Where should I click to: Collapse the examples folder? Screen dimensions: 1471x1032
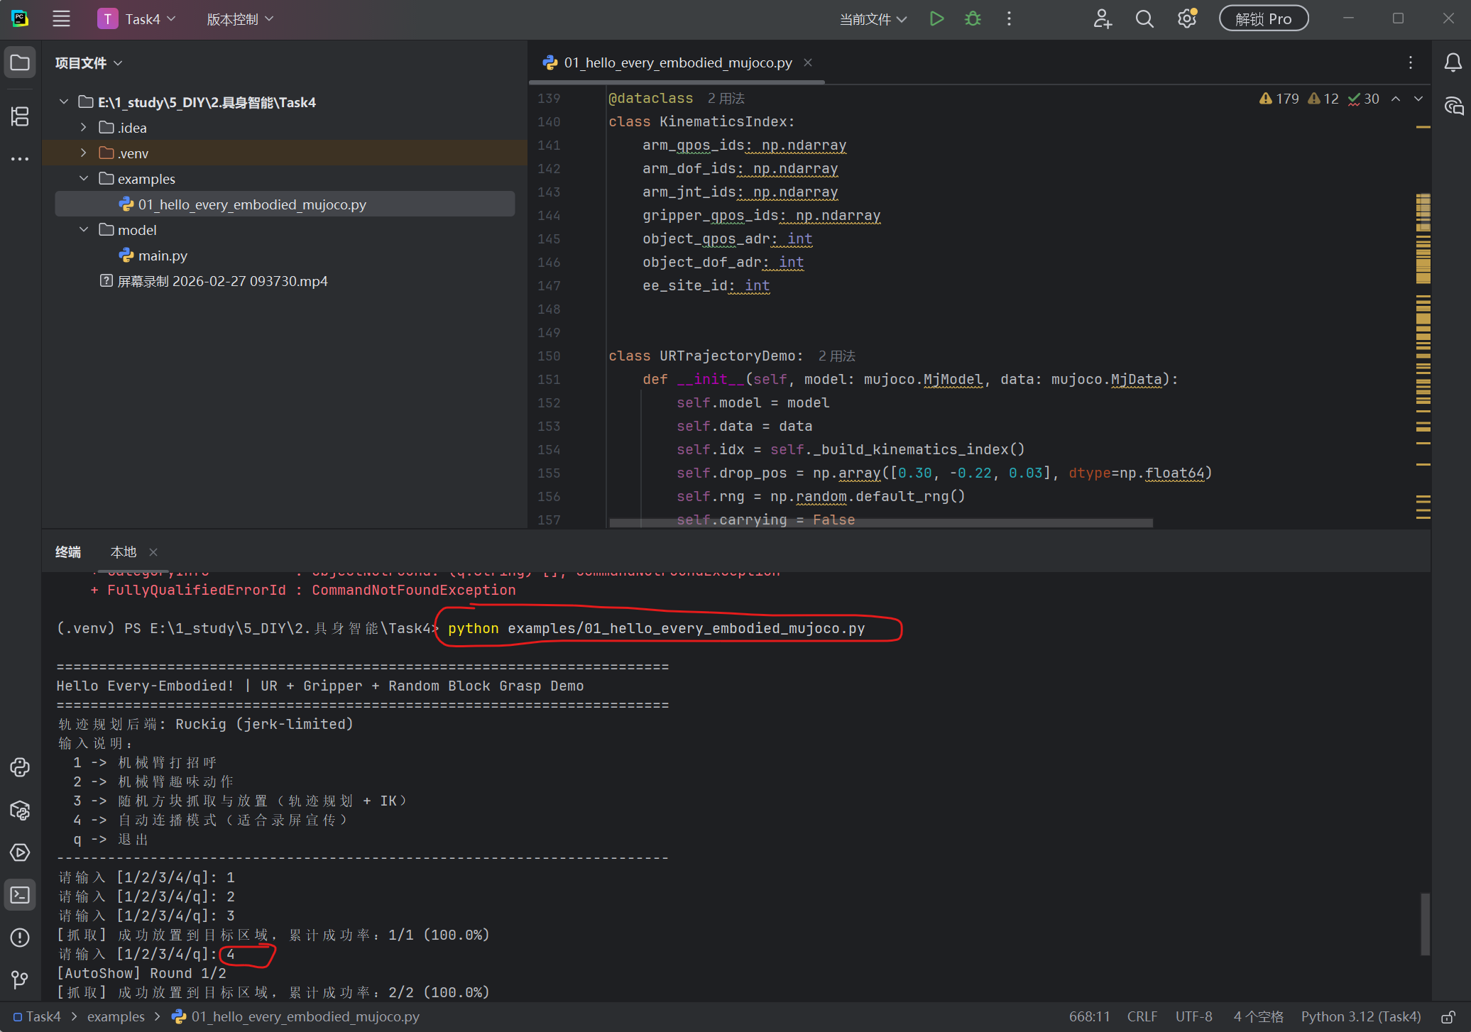click(84, 179)
